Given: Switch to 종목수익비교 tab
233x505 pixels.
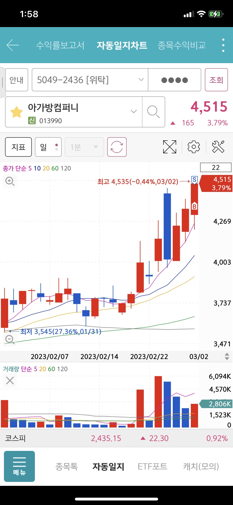Looking at the screenshot, I should point(182,45).
